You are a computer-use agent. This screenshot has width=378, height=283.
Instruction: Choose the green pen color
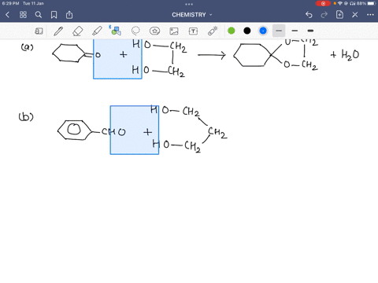tap(232, 31)
